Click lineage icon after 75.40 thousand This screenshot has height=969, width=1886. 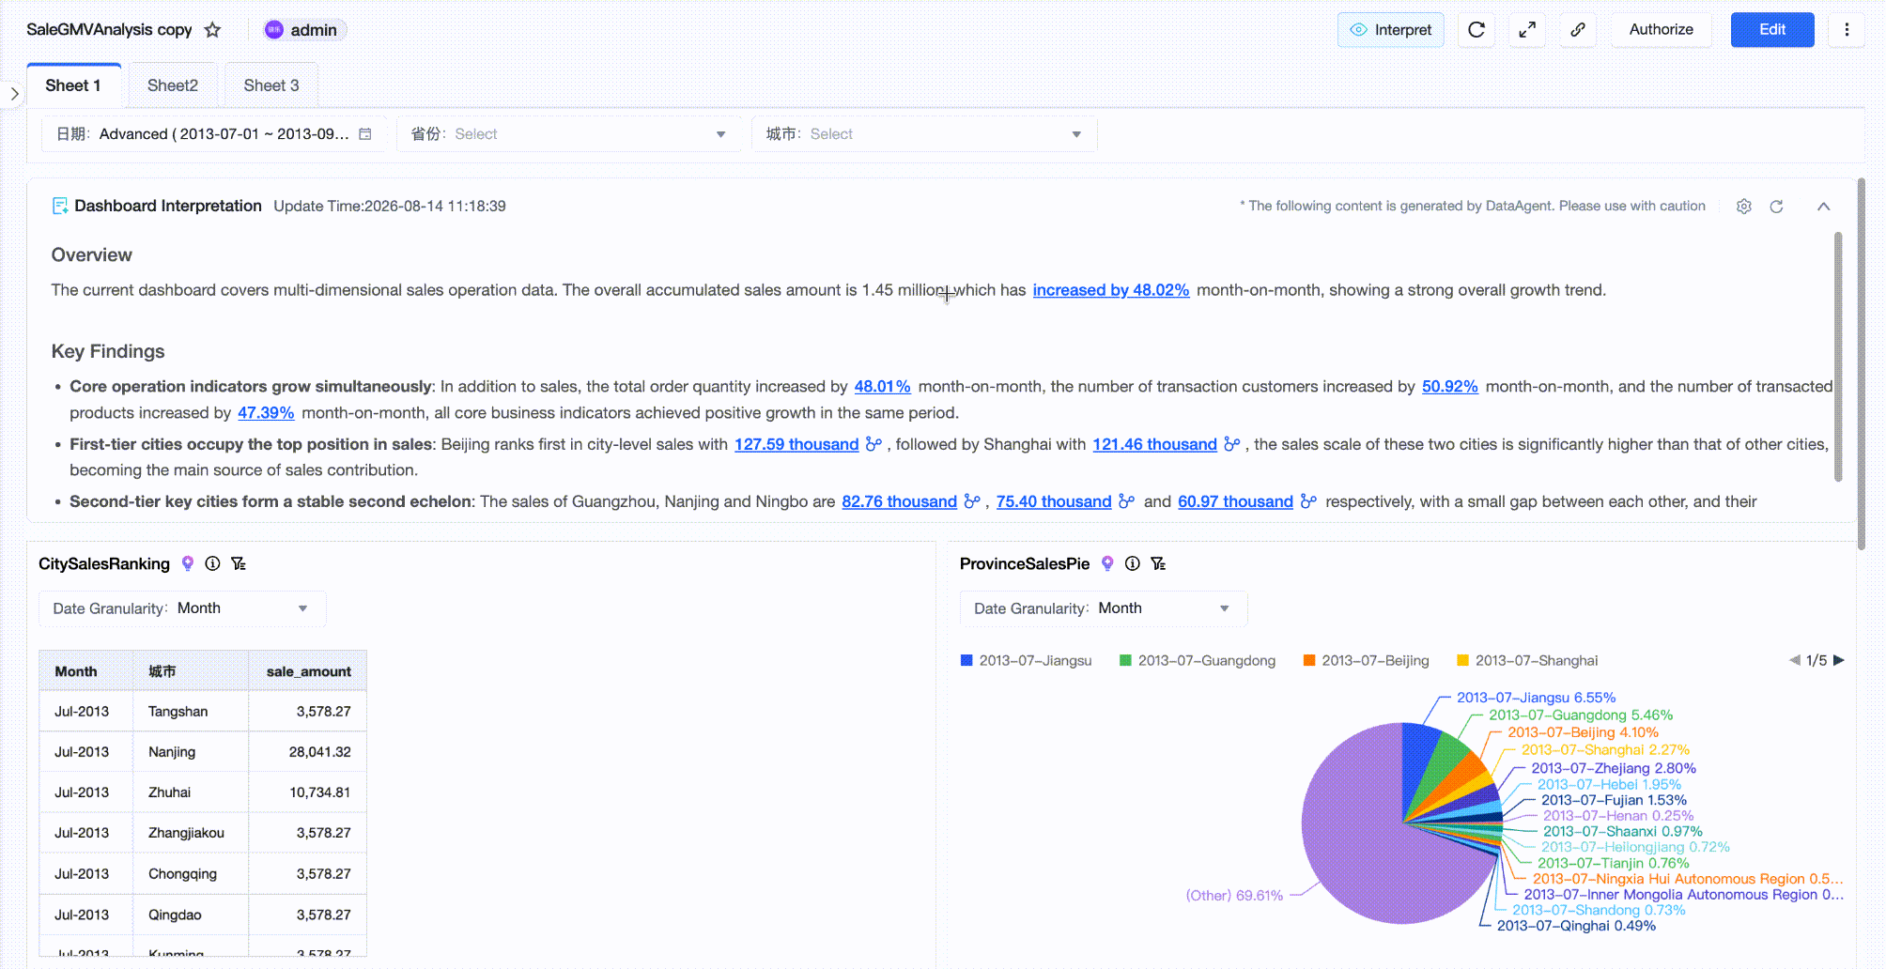[1127, 501]
